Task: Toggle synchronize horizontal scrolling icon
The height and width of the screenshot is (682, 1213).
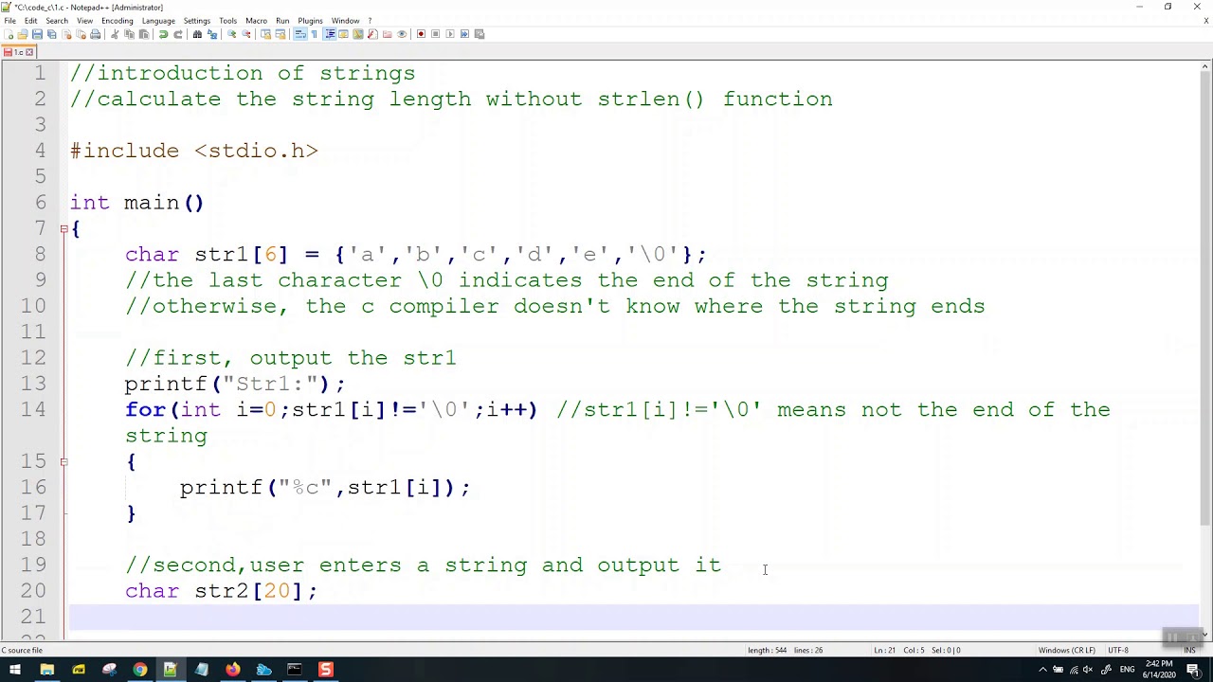Action: point(280,34)
